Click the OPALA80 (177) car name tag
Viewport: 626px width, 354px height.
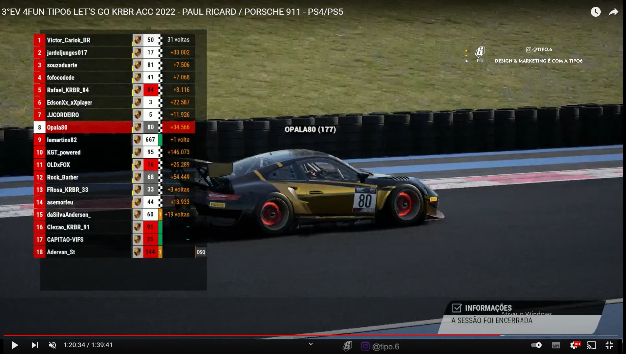point(310,129)
